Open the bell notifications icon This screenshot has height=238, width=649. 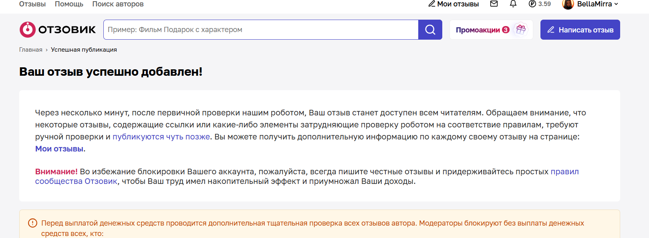click(x=513, y=4)
